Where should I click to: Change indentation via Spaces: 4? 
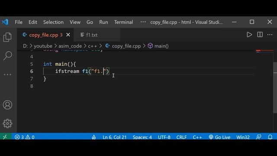(x=142, y=137)
